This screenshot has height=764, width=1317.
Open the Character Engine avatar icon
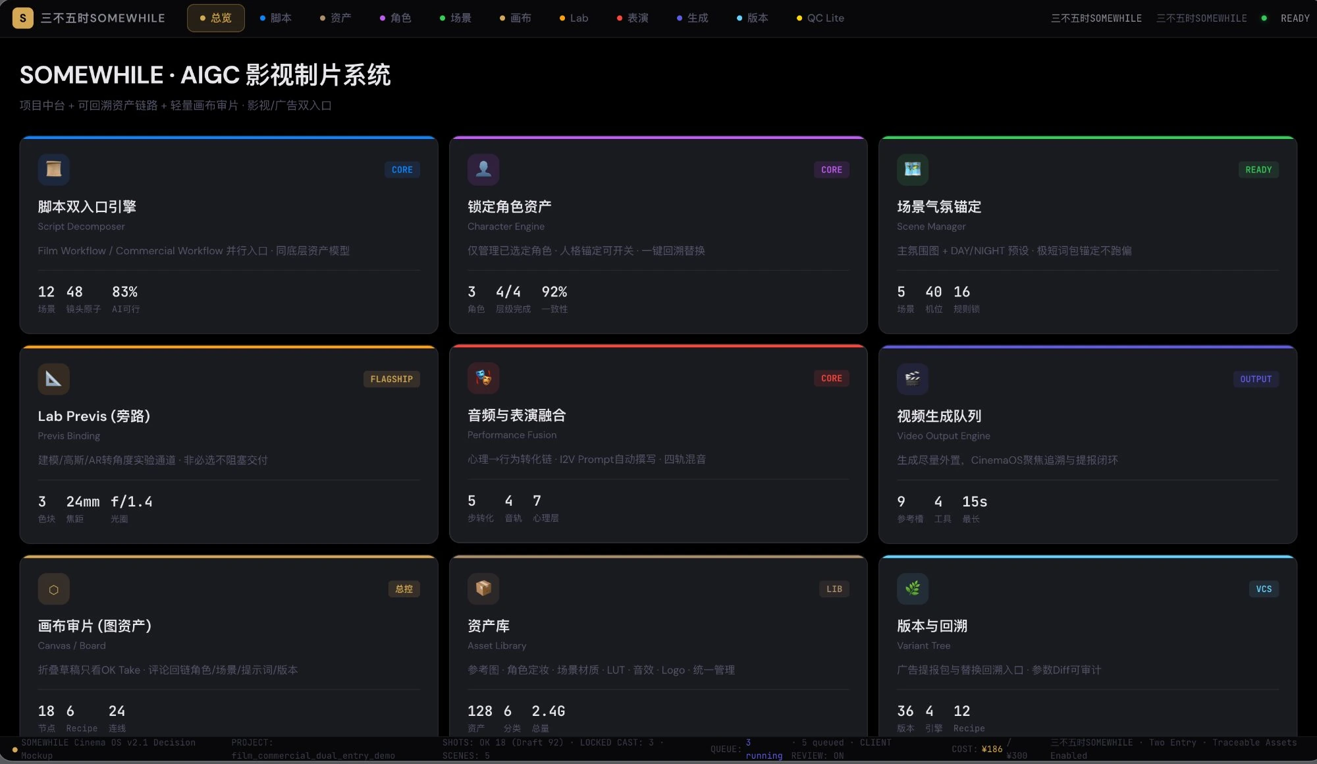click(x=483, y=169)
